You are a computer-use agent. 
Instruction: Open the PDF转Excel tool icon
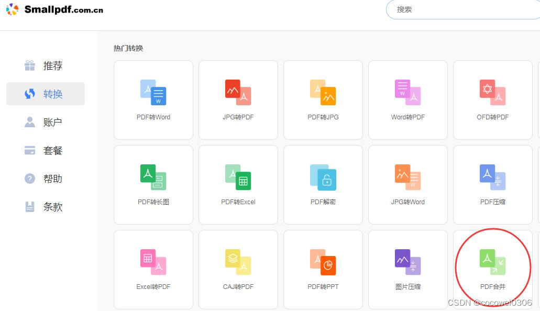click(x=238, y=177)
